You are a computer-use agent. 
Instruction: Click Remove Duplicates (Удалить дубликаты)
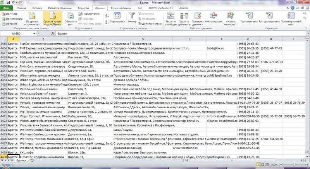pyautogui.click(x=184, y=19)
